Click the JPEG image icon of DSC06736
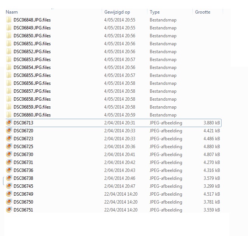The image size is (248, 236). (x=9, y=170)
